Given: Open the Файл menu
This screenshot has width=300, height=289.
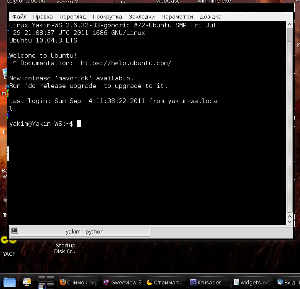Looking at the screenshot, I should click(19, 17).
